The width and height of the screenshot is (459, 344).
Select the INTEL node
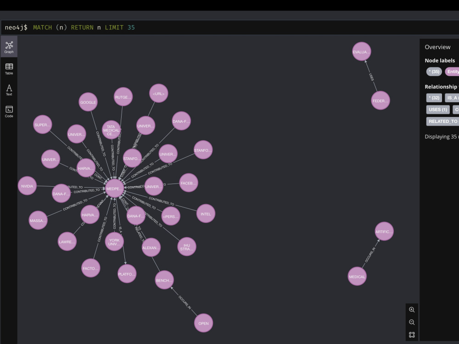coord(206,214)
